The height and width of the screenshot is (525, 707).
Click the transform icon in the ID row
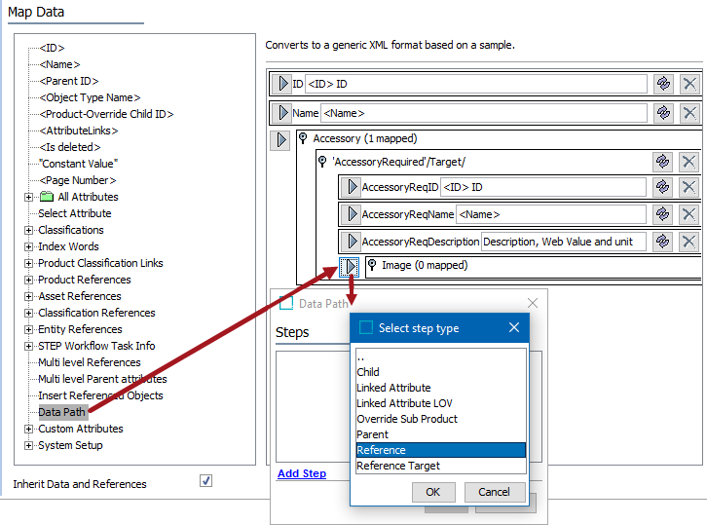663,84
